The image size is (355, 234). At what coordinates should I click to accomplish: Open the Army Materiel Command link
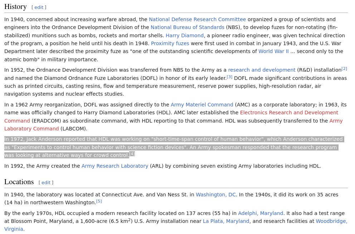coord(202,105)
